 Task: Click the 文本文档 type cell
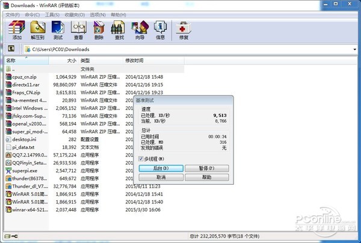point(90,147)
